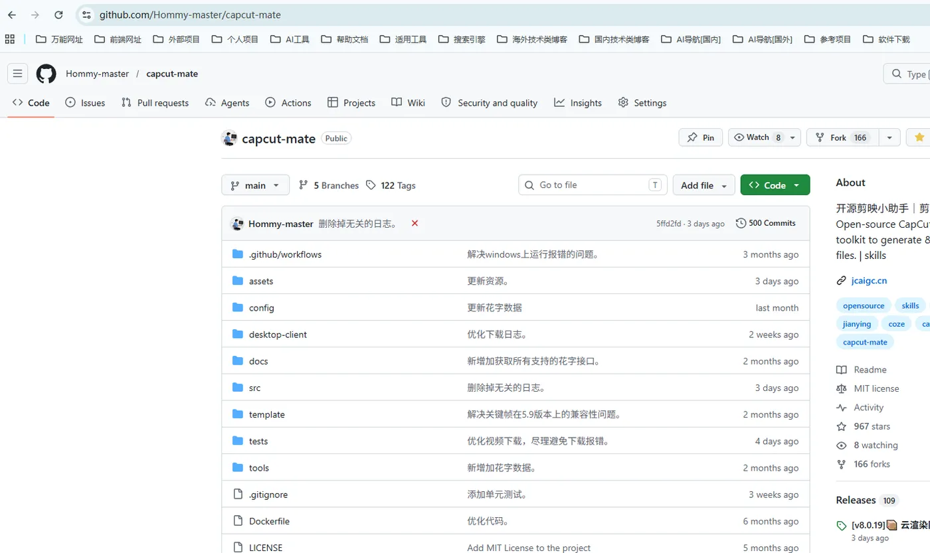Open the Releases 109 heading link
Screen dimensions: 930x553
click(866, 500)
